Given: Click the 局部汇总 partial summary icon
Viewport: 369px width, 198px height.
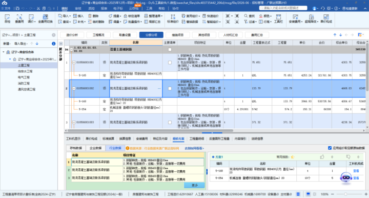Looking at the screenshot, I should (x=152, y=22).
